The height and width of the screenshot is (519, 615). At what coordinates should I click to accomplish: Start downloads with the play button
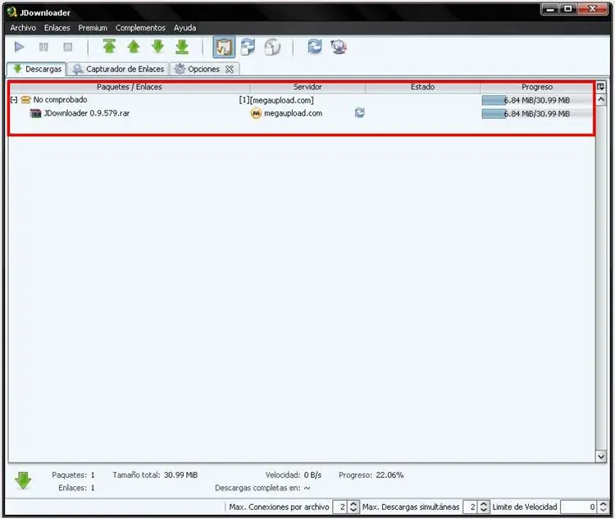click(x=19, y=48)
